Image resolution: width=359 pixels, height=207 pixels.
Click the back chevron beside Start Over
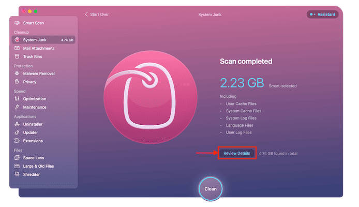point(86,14)
